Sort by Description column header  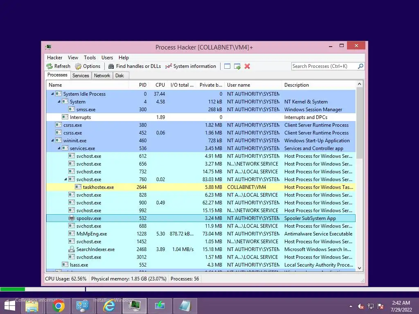[319, 85]
